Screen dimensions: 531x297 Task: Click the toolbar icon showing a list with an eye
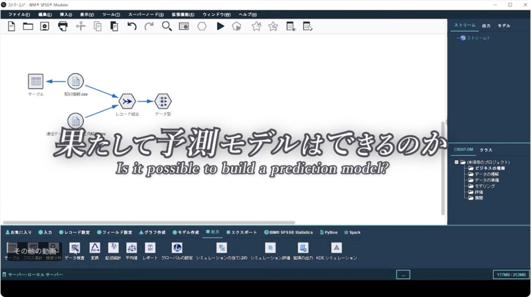tap(291, 26)
